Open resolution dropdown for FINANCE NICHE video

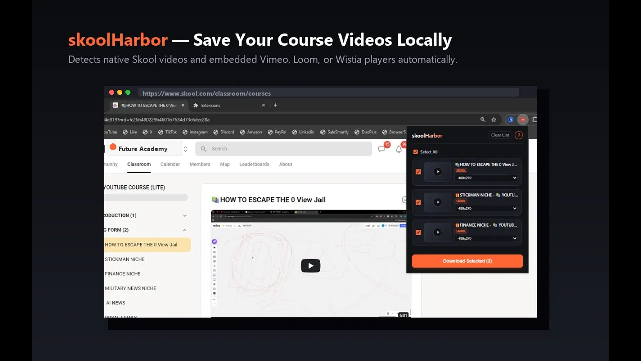pos(486,238)
